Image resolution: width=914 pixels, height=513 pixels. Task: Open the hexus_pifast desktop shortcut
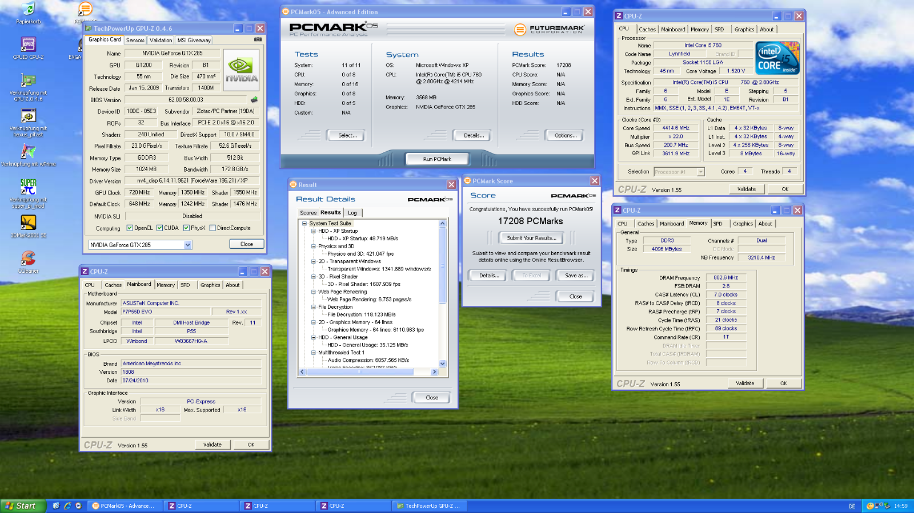coord(28,123)
